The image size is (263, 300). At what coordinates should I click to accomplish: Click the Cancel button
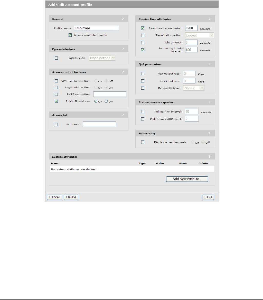(x=54, y=197)
